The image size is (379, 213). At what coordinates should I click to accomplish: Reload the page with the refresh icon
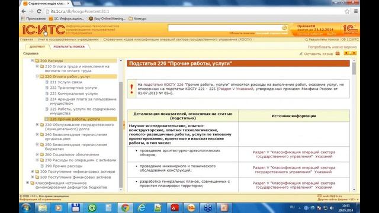click(39, 11)
